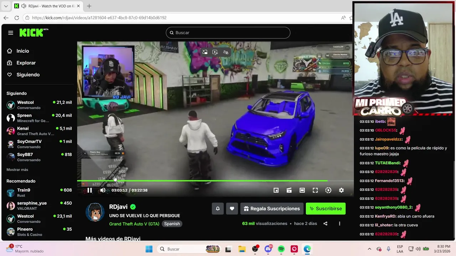
Task: Open RDjavi channel avatar
Action: pos(95,212)
